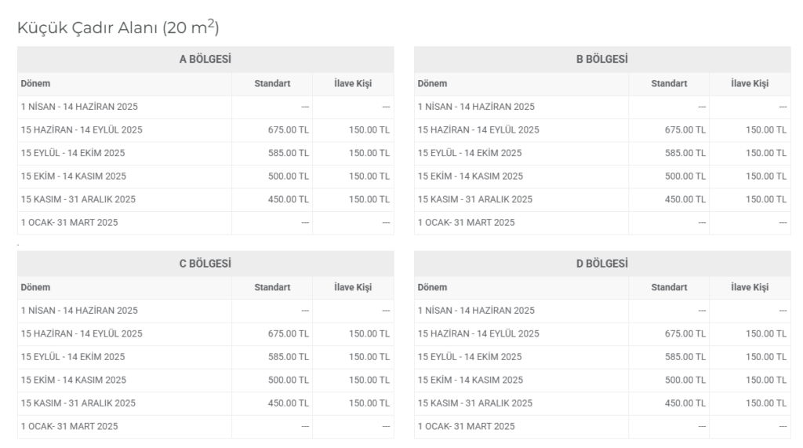Select the D BÖLGESİ table header

601,264
